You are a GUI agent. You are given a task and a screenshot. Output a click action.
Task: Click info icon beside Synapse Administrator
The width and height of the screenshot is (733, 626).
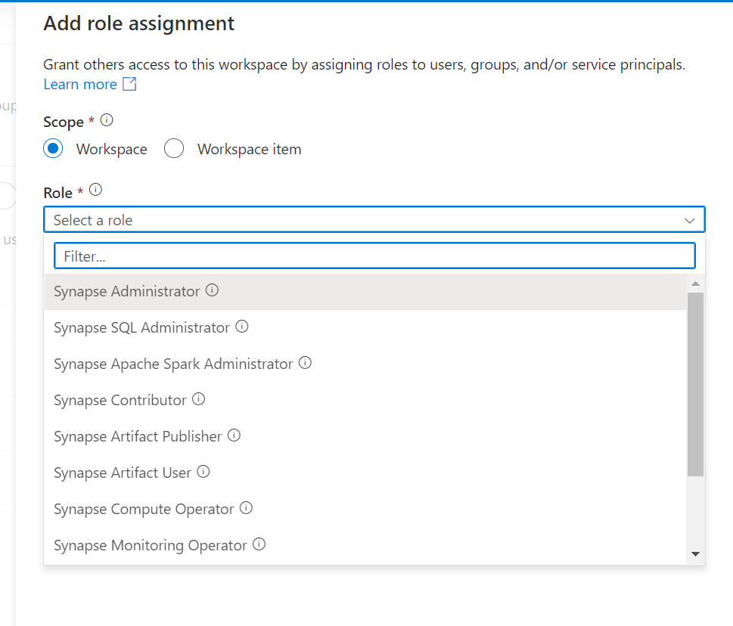(213, 290)
